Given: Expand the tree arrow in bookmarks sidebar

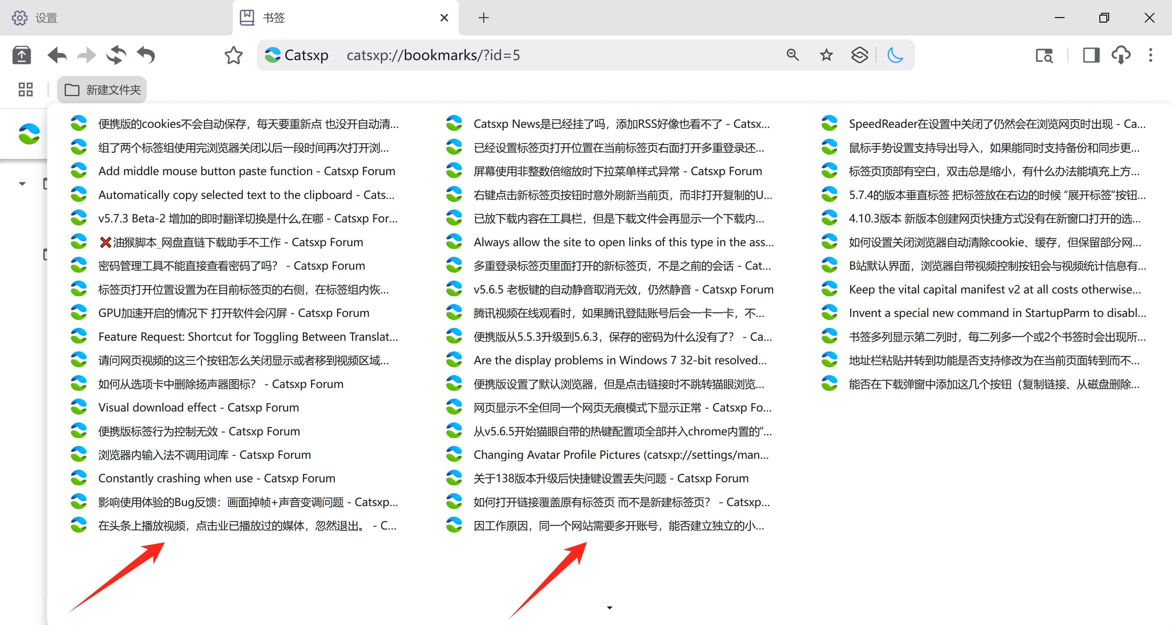Looking at the screenshot, I should coord(22,184).
